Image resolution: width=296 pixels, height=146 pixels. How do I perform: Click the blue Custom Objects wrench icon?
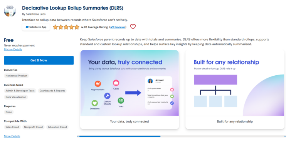point(107,96)
